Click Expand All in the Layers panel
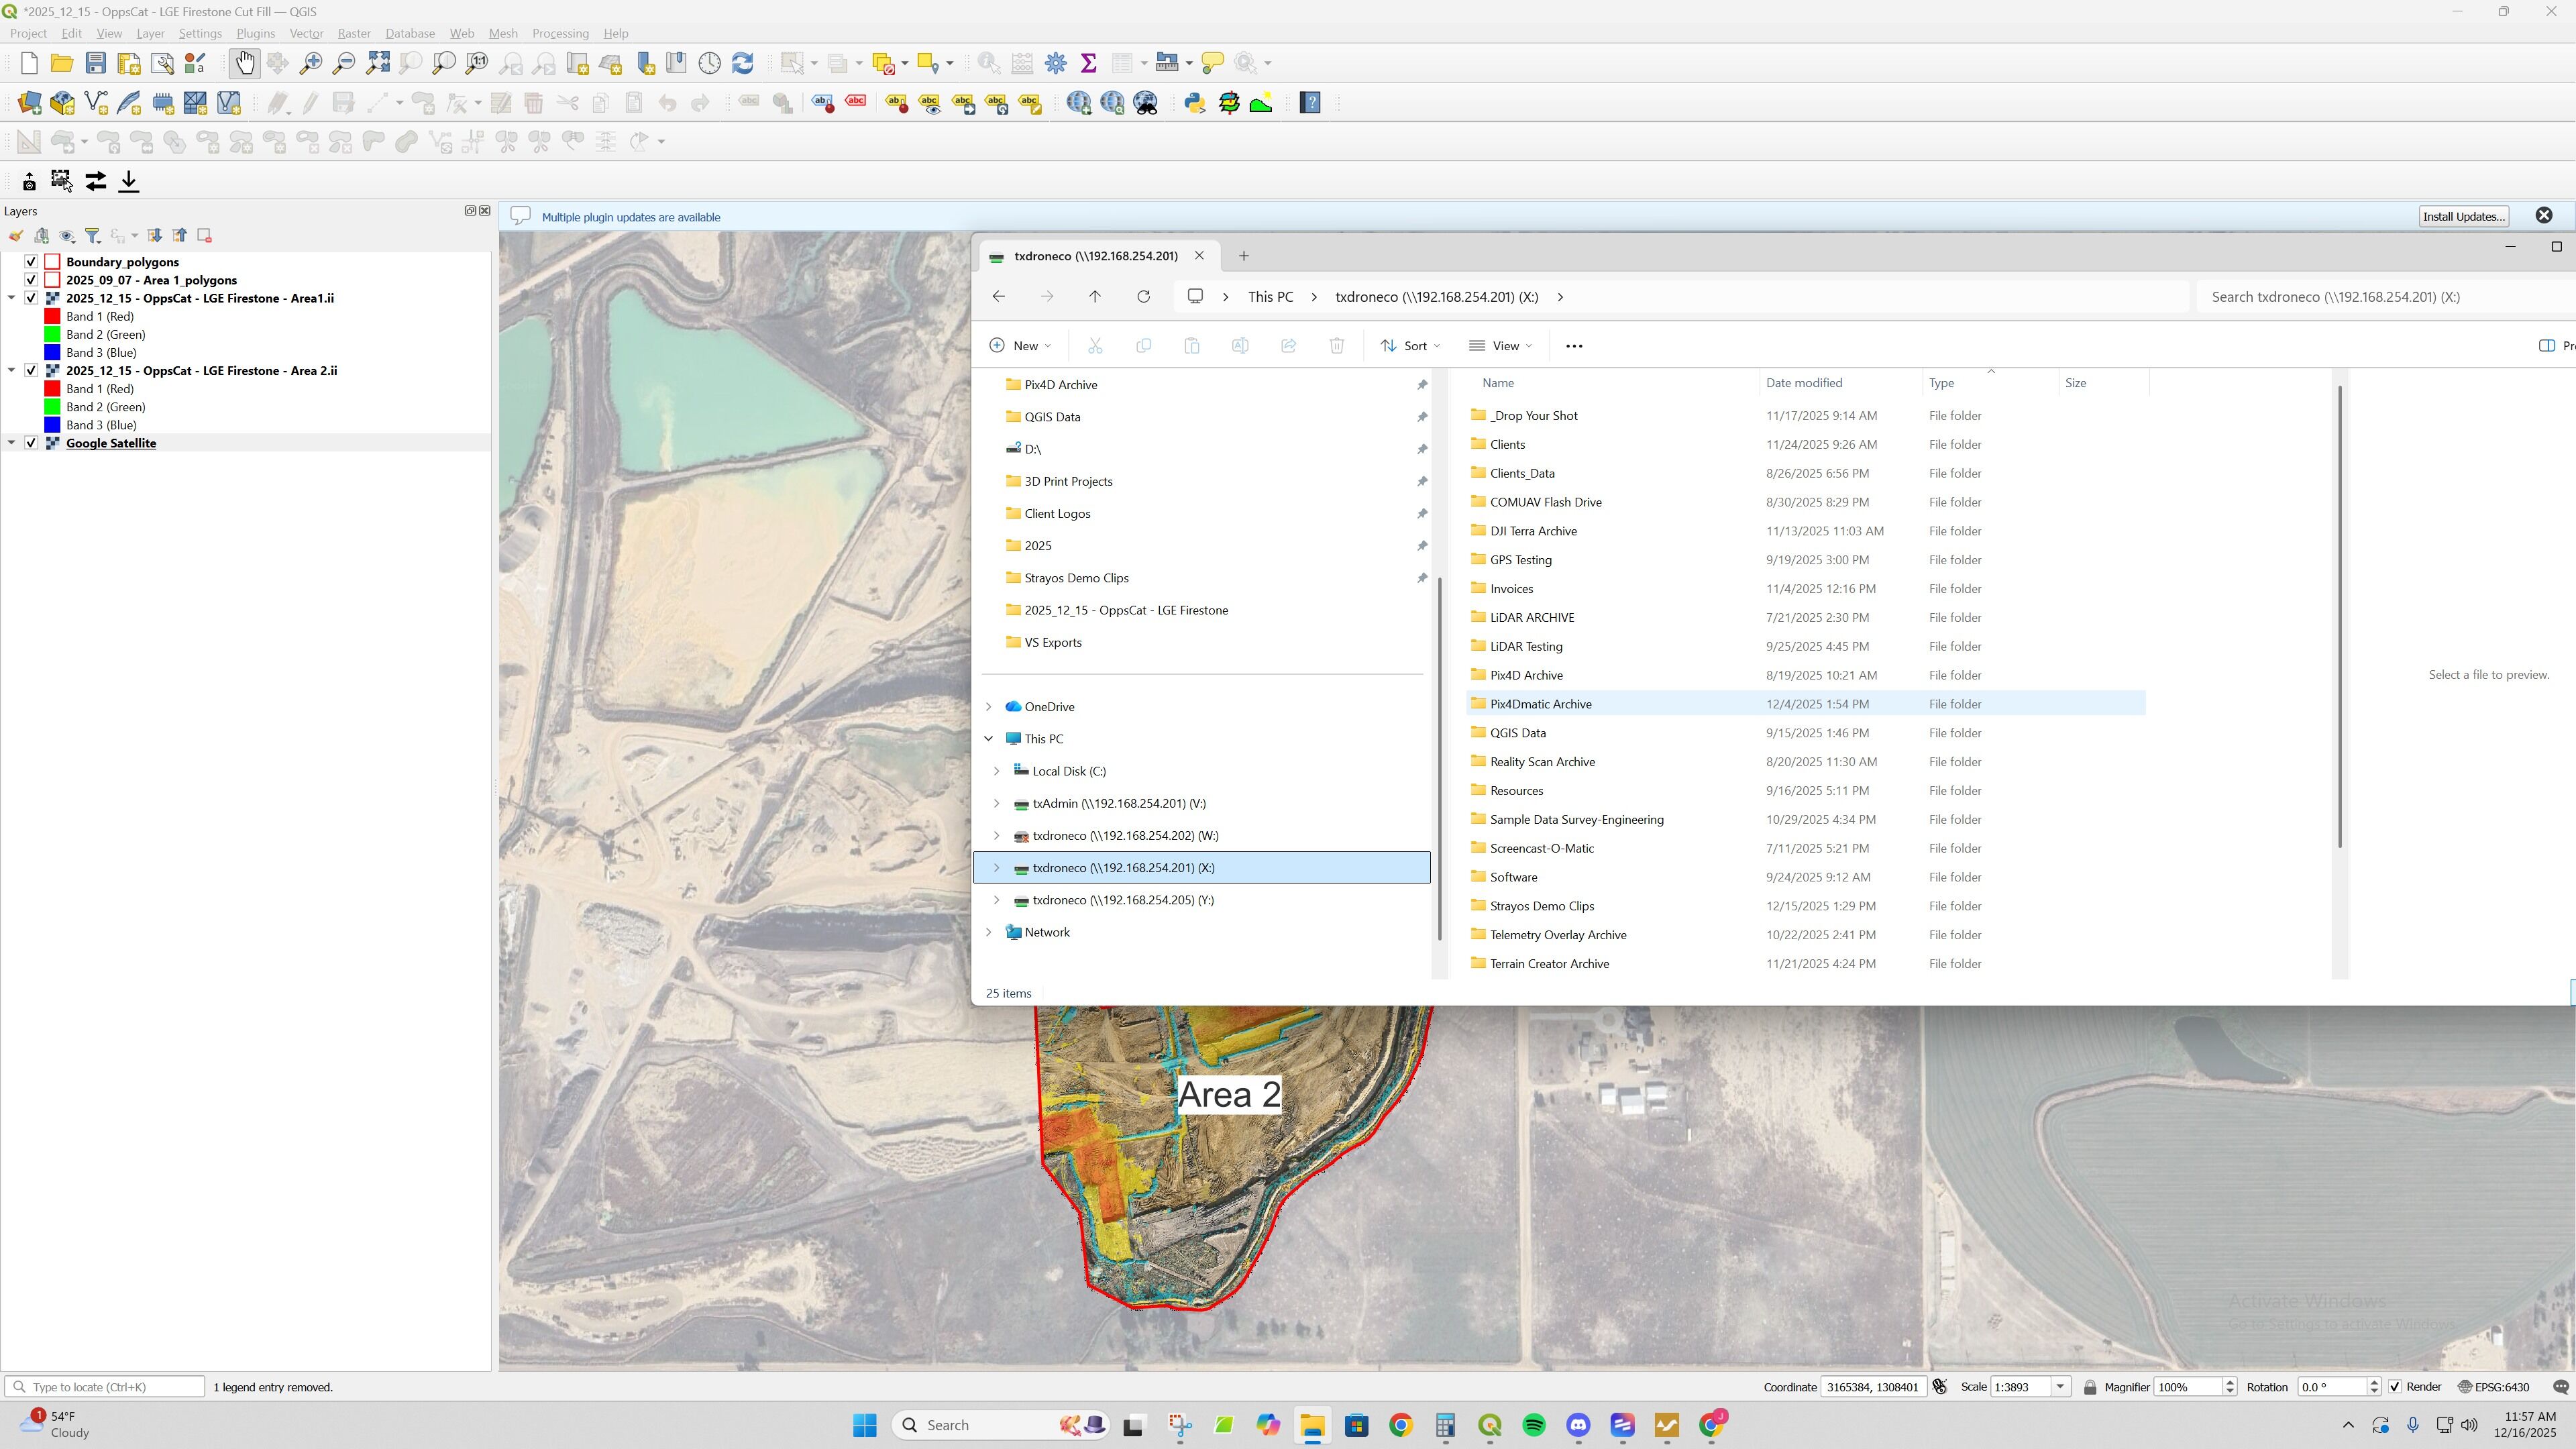This screenshot has height=1449, width=2576. pyautogui.click(x=155, y=236)
